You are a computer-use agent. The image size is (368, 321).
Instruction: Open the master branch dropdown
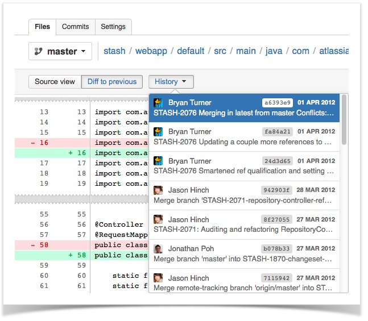(60, 51)
